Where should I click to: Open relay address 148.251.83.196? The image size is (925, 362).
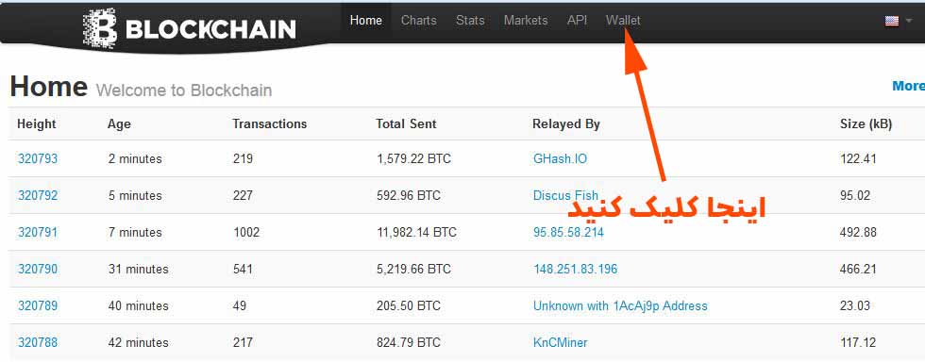[x=575, y=269]
